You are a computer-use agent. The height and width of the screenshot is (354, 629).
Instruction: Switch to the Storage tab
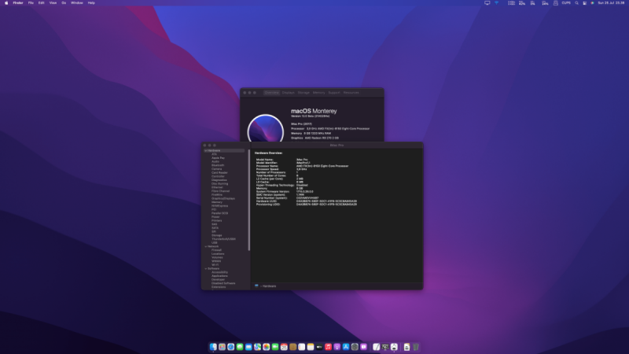point(303,92)
